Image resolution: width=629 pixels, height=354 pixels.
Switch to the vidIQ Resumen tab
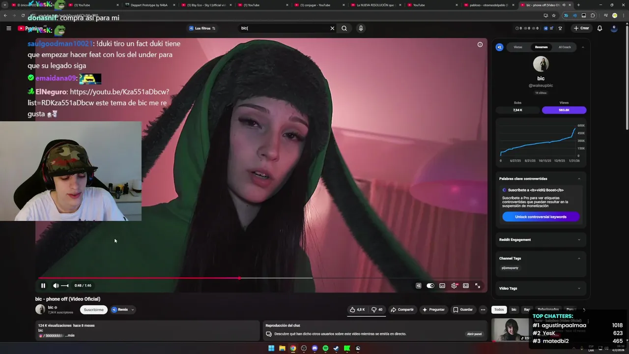[x=541, y=47]
